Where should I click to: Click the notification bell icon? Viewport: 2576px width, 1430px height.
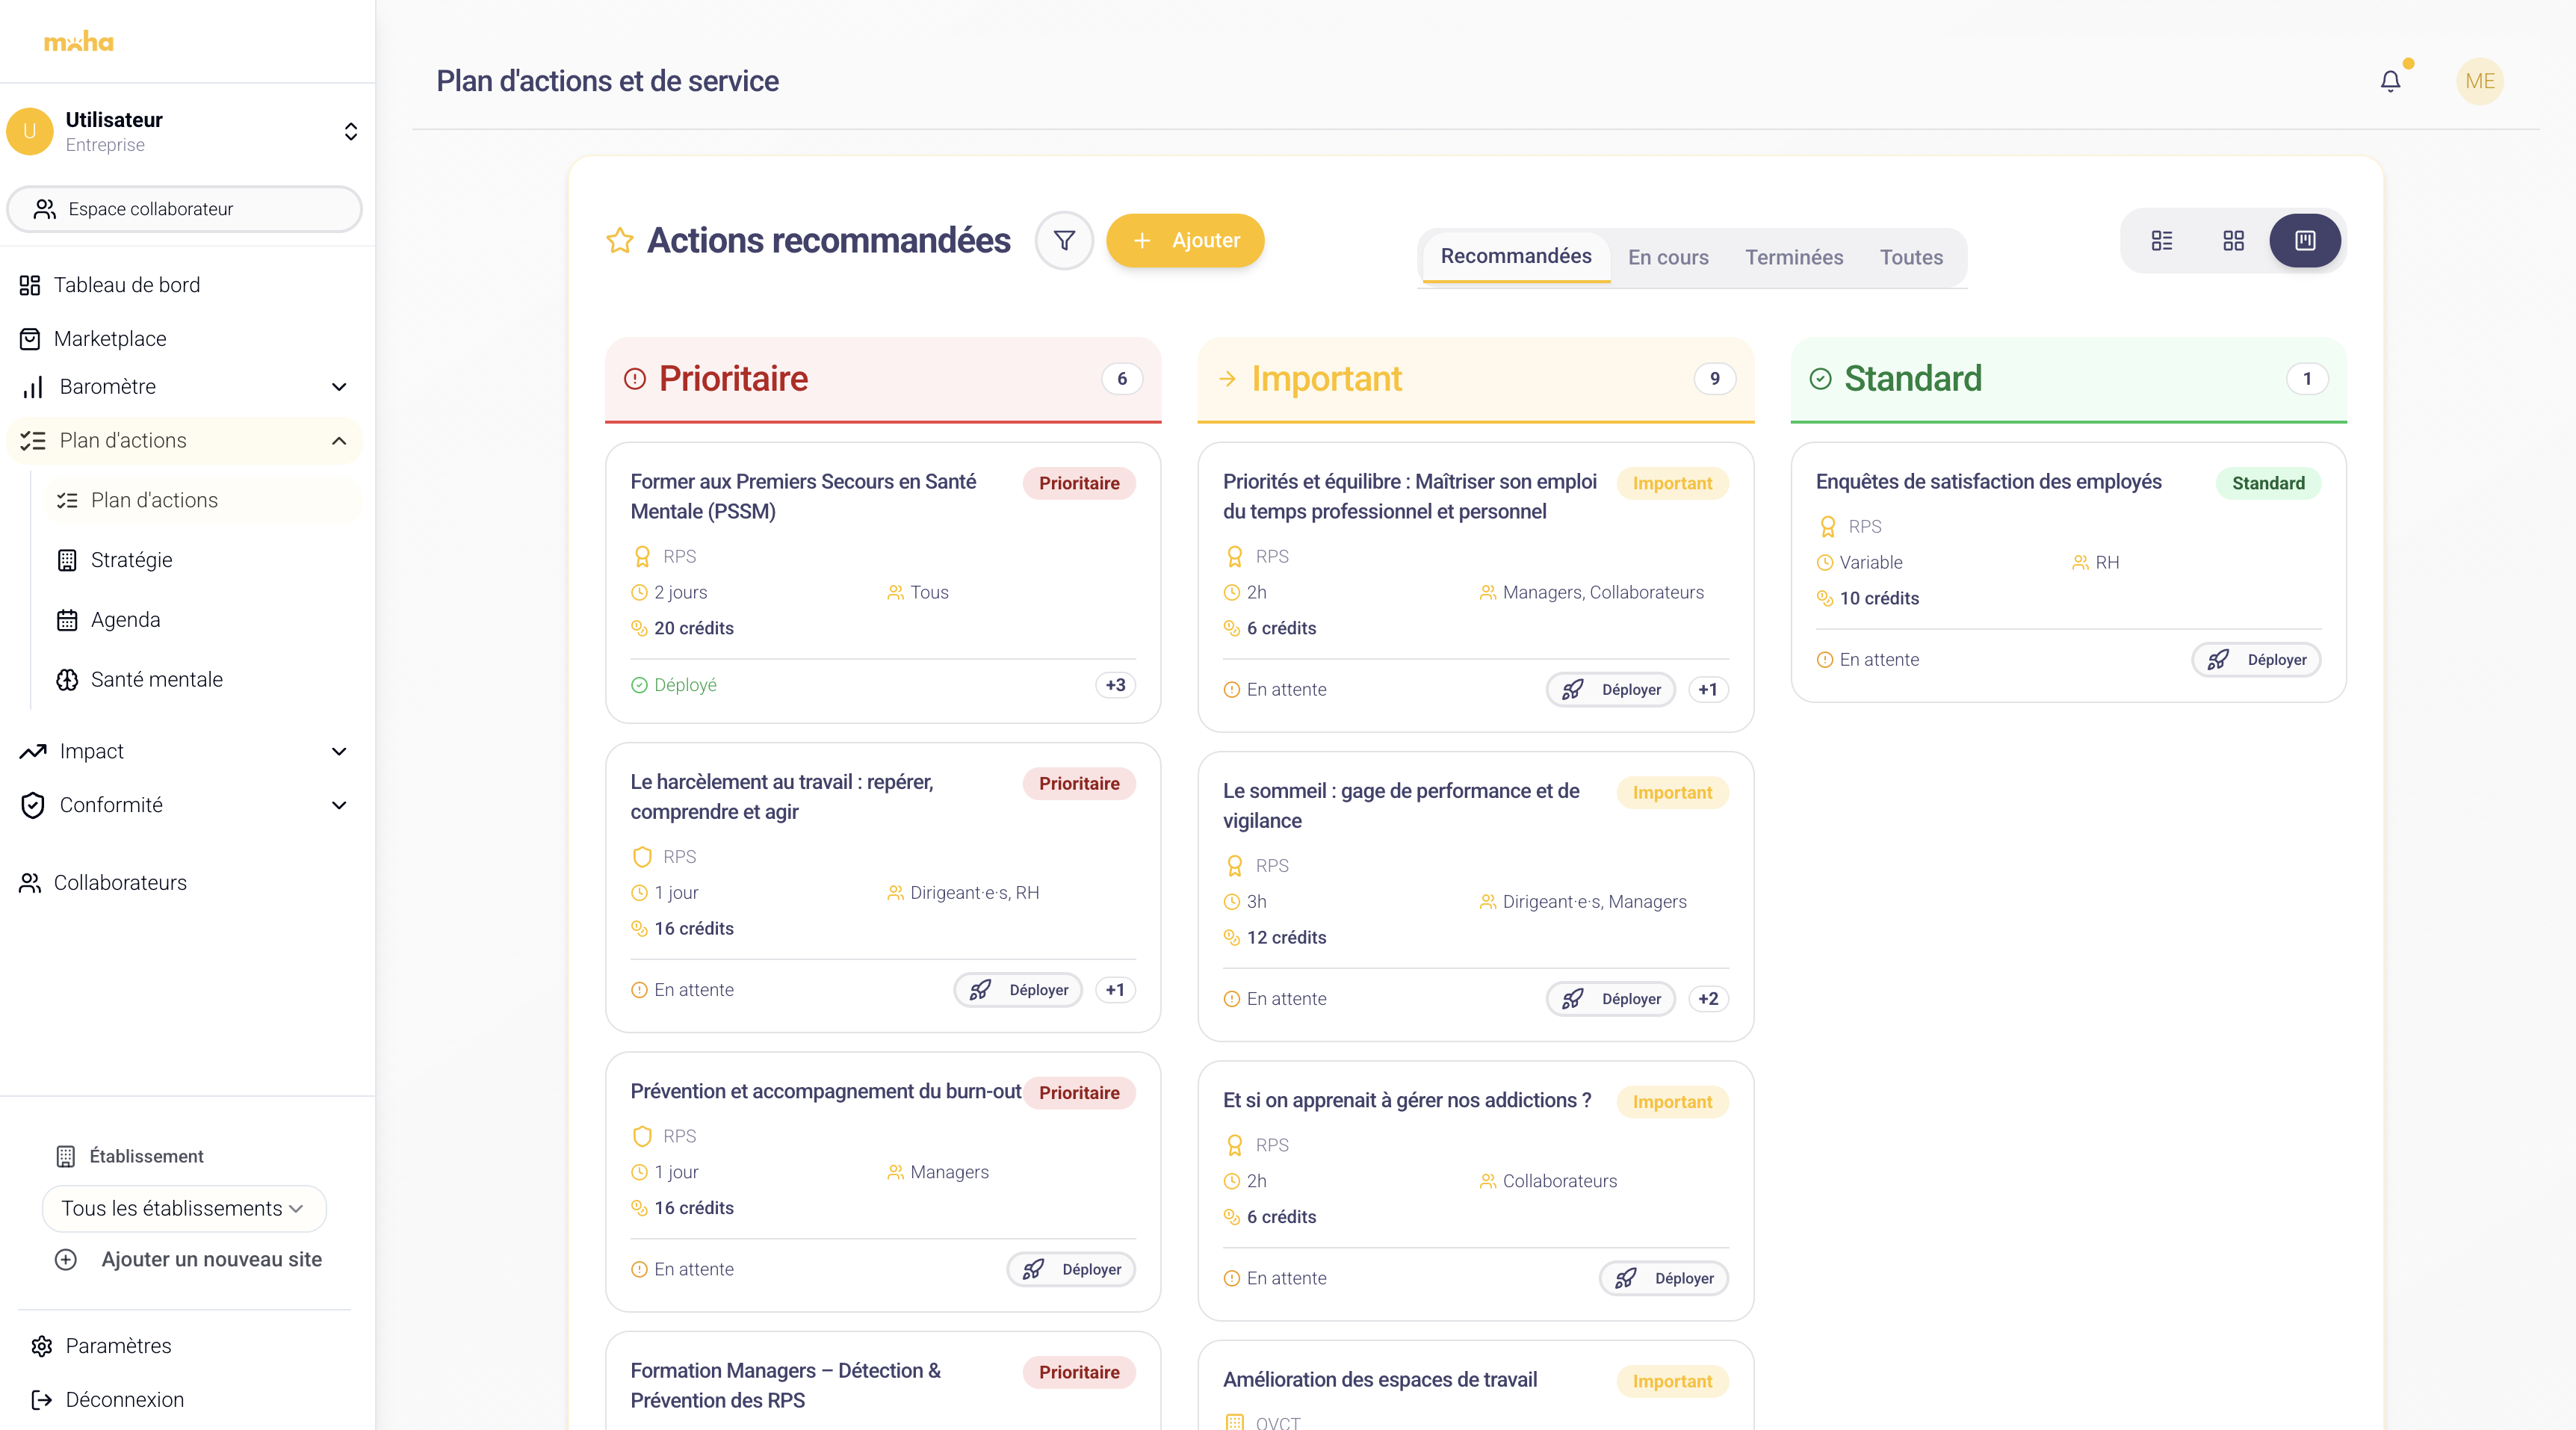[2390, 81]
